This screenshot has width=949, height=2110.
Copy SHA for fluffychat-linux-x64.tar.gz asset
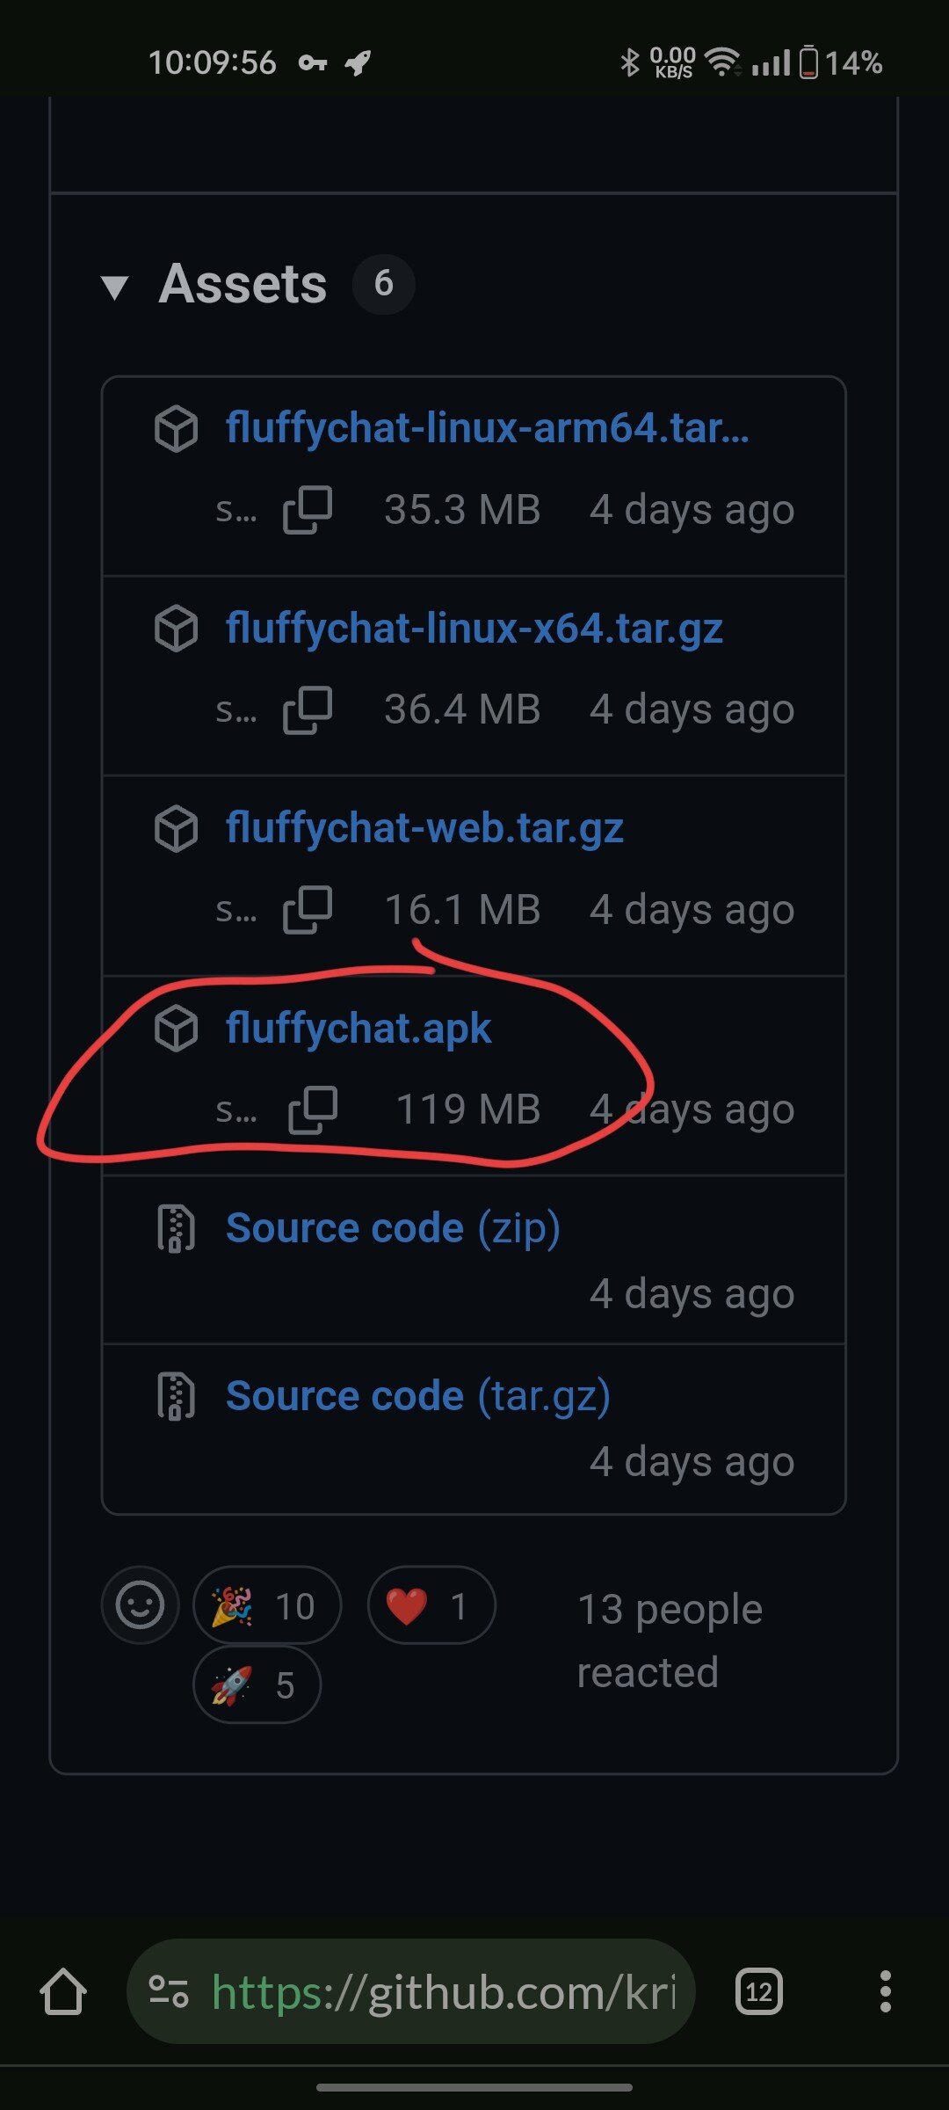[308, 709]
